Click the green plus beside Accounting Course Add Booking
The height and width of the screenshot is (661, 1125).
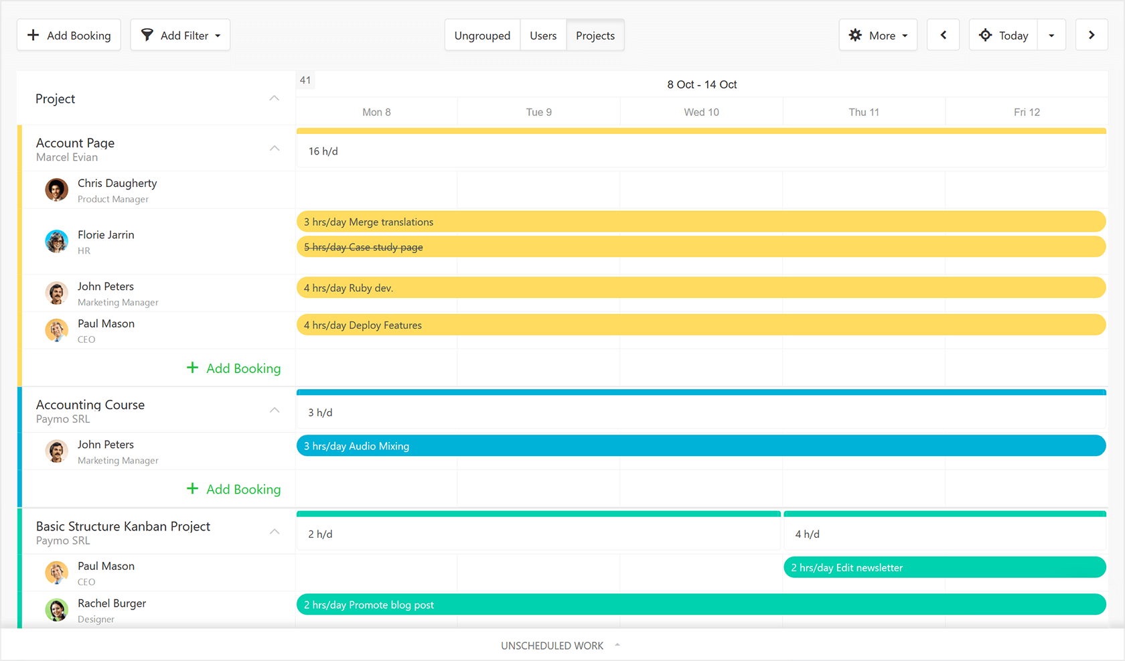[193, 489]
